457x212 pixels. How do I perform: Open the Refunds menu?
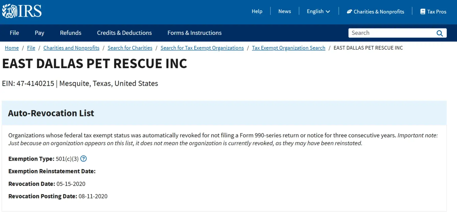tap(71, 33)
